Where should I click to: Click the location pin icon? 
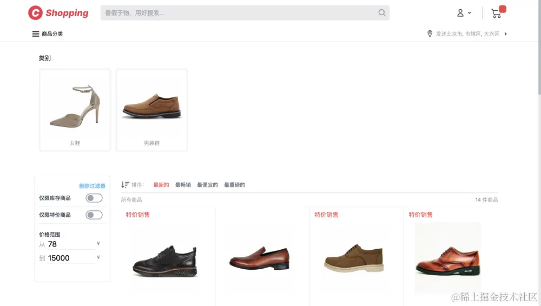click(x=430, y=34)
